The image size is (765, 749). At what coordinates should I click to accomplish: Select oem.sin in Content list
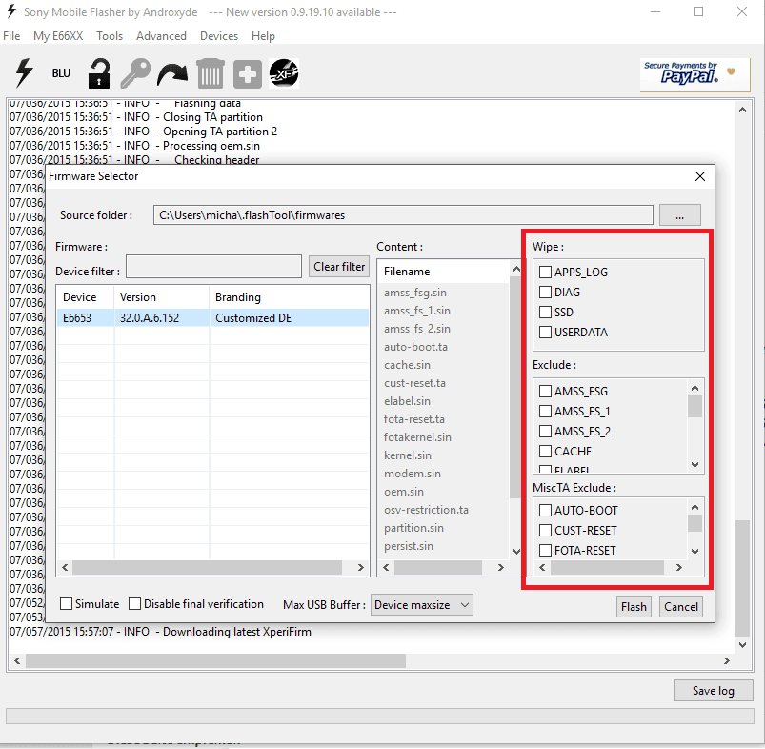click(404, 492)
